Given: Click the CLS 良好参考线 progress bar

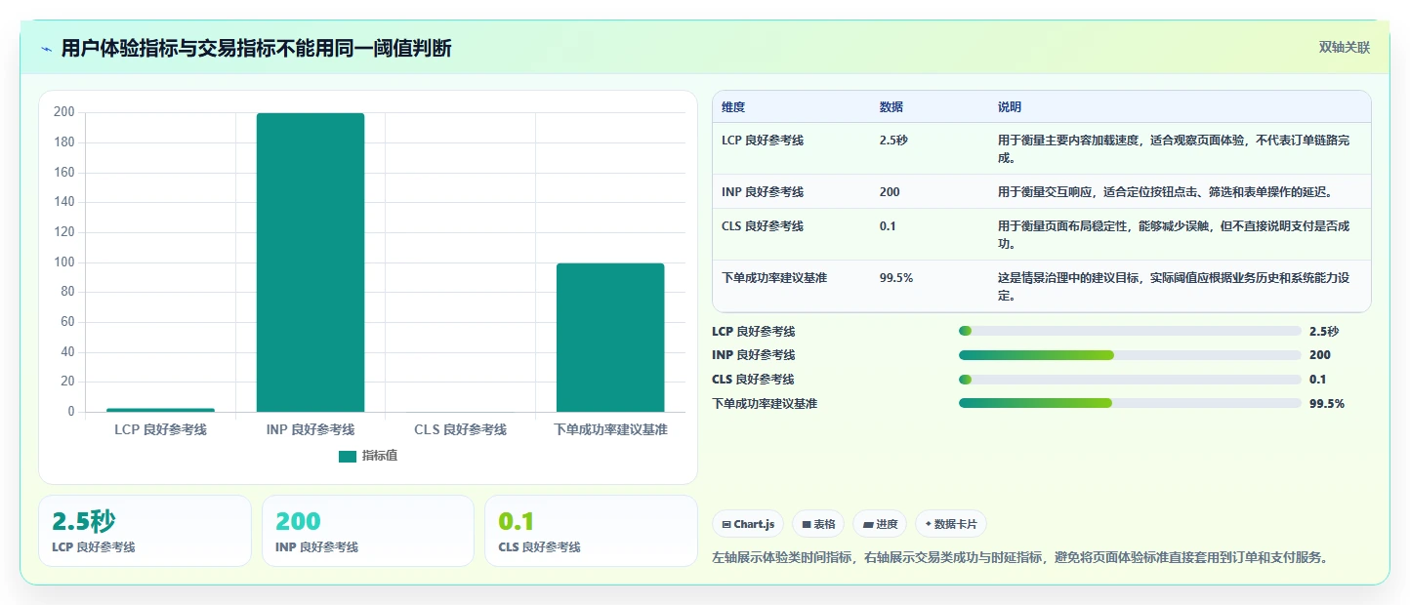Looking at the screenshot, I should coord(1130,380).
